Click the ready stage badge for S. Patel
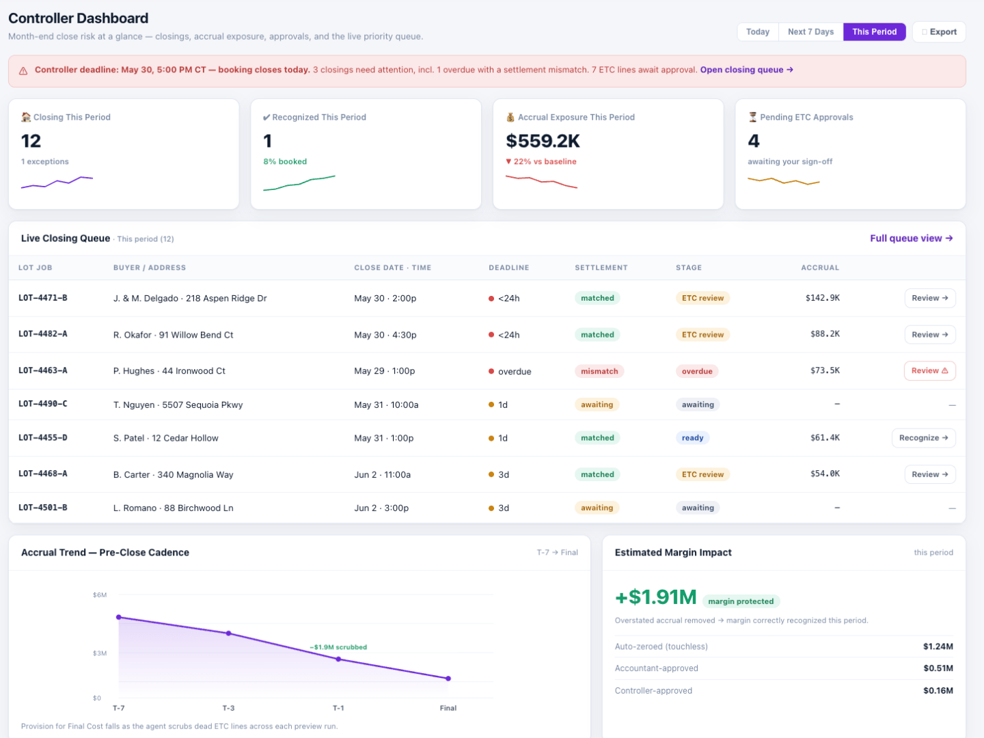 coord(692,438)
